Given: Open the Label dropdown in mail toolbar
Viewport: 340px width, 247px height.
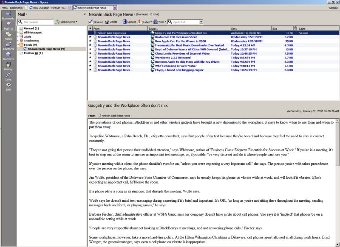Looking at the screenshot, I should [x=145, y=22].
